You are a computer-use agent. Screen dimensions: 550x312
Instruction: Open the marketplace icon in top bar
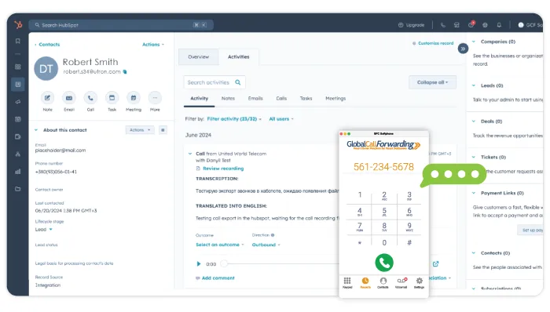(456, 25)
